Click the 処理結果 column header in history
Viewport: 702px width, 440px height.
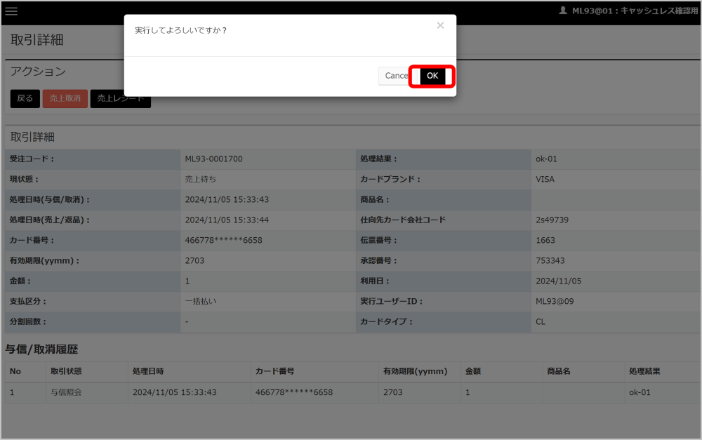(x=644, y=371)
